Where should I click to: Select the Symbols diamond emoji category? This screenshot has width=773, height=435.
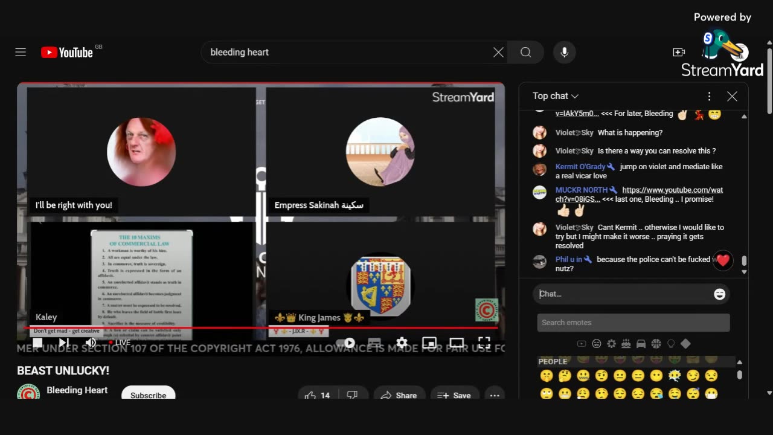click(x=685, y=344)
